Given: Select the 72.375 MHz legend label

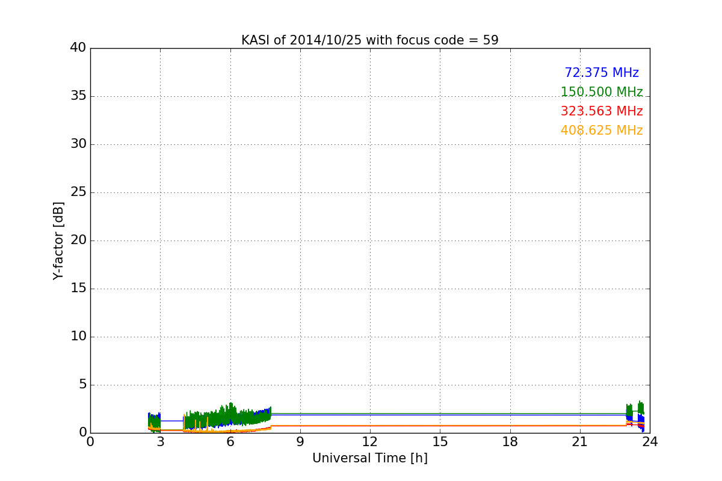Looking at the screenshot, I should [x=602, y=73].
